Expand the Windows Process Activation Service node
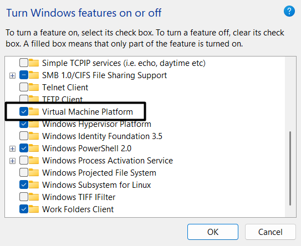This screenshot has width=301, height=246. tap(13, 161)
